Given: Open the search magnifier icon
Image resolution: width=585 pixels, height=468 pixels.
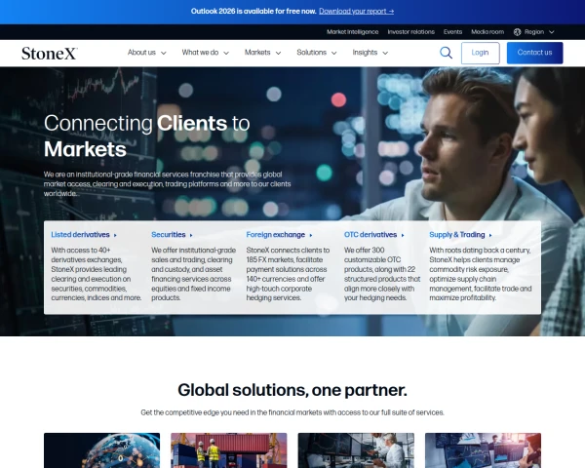Looking at the screenshot, I should (x=446, y=53).
